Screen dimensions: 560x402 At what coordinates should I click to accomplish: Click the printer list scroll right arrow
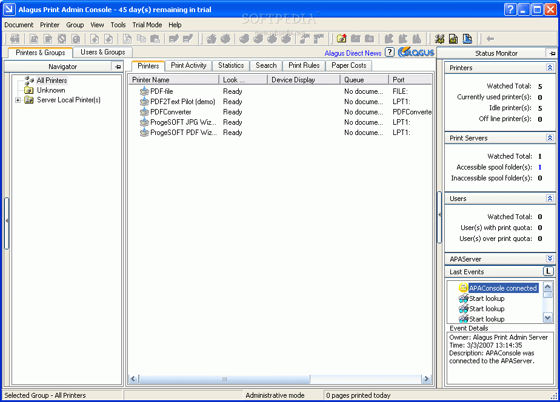click(426, 379)
